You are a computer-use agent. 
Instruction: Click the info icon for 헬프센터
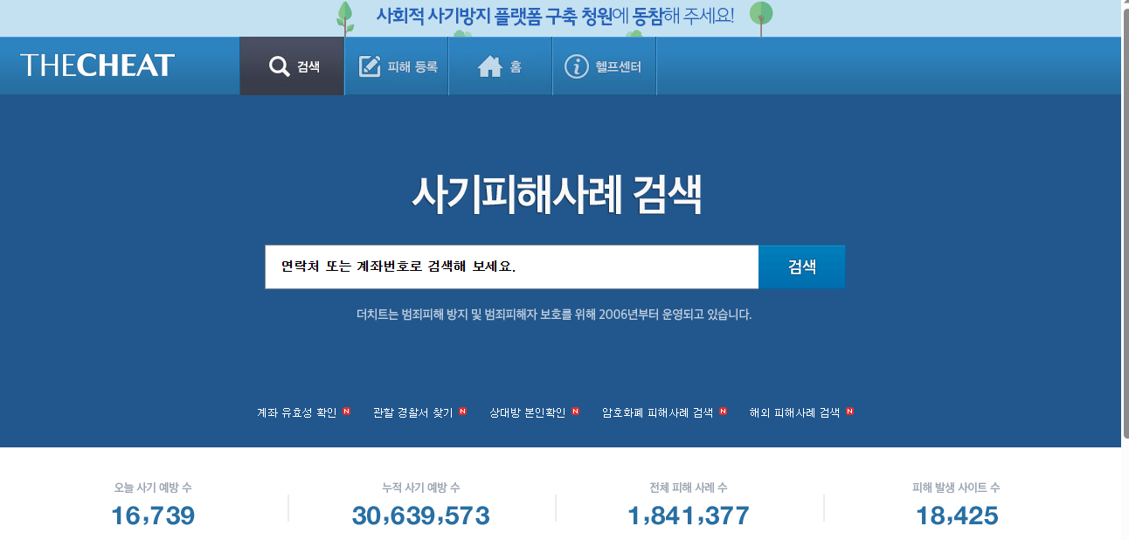coord(576,66)
